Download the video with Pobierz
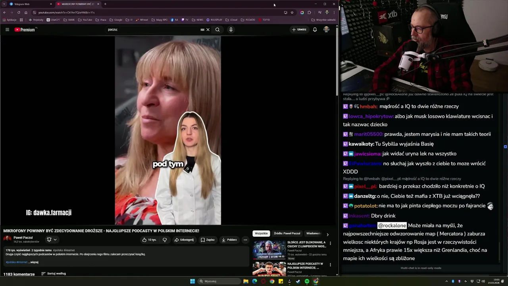 click(229, 240)
